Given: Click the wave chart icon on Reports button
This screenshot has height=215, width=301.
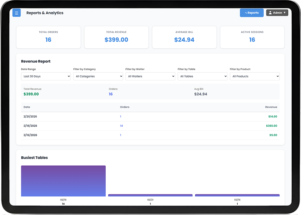Looking at the screenshot, I should tap(246, 13).
